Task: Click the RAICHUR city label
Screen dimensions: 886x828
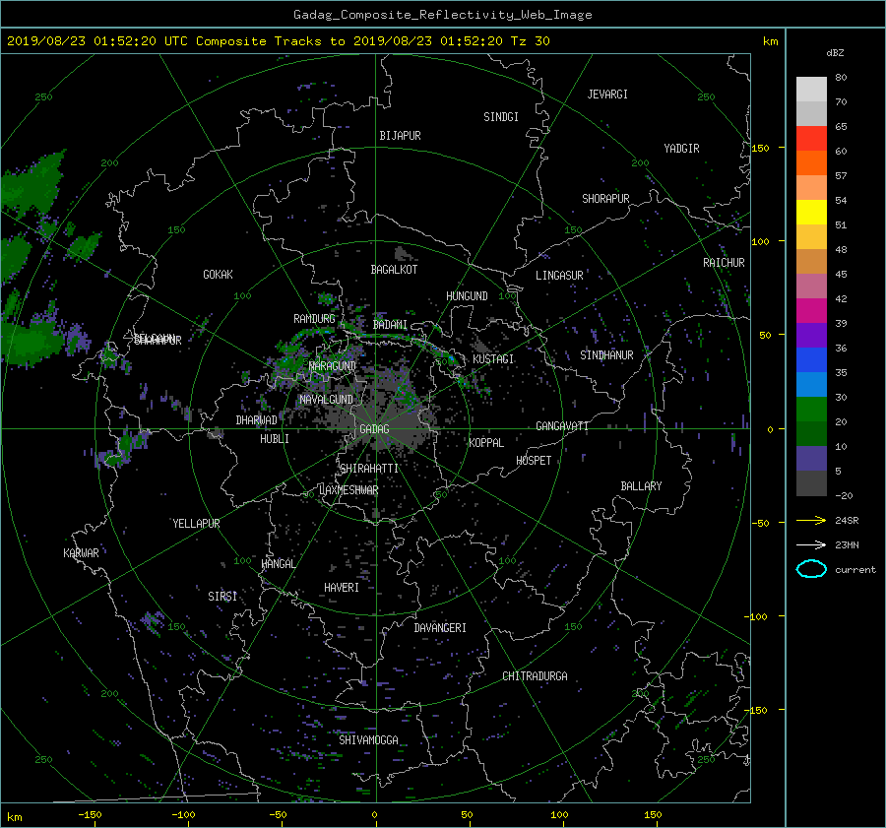Action: tap(724, 263)
